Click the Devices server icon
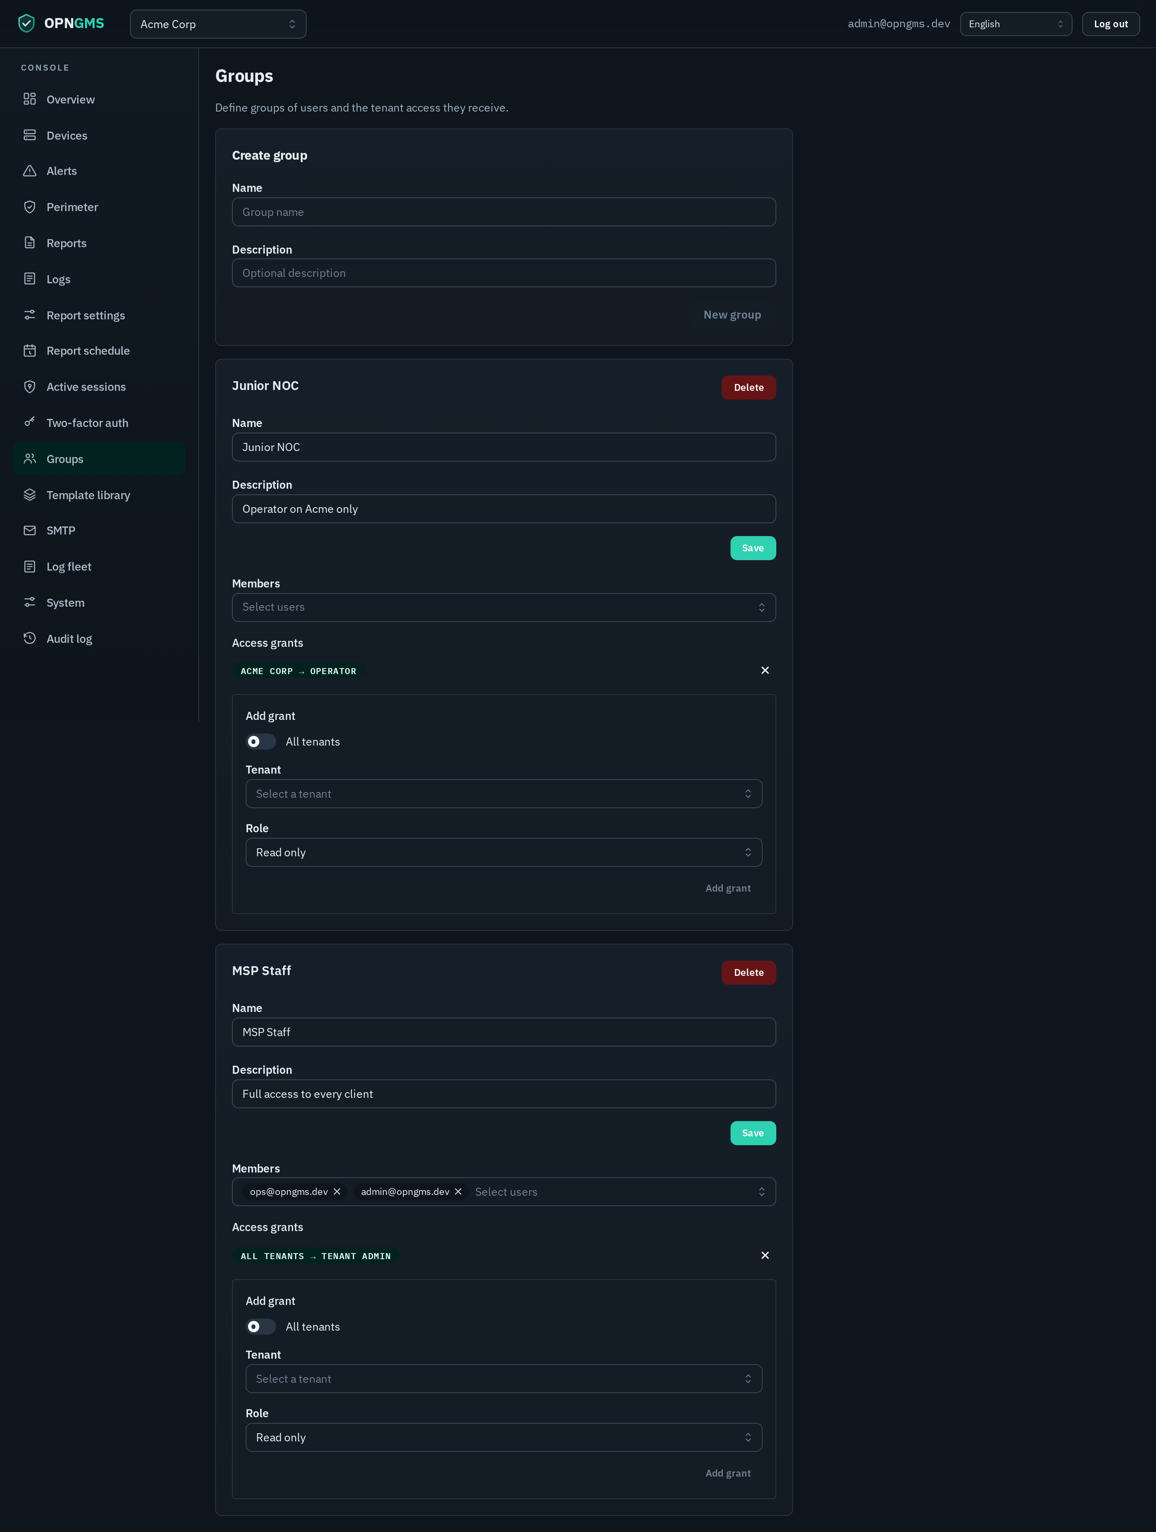 coord(30,135)
